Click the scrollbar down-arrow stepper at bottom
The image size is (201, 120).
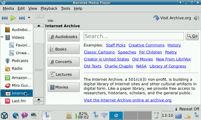[39, 103]
